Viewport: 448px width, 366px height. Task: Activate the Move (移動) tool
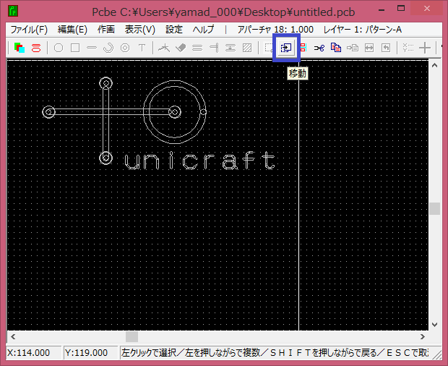[x=286, y=48]
